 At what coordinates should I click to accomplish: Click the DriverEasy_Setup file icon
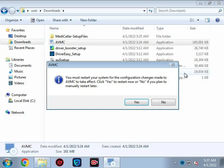point(52,54)
